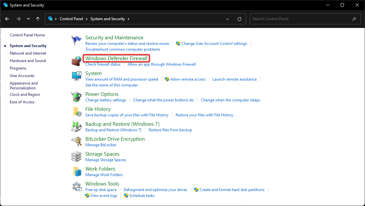Open Hardware and Sound category
Viewport: 365px width, 206px height.
28,60
